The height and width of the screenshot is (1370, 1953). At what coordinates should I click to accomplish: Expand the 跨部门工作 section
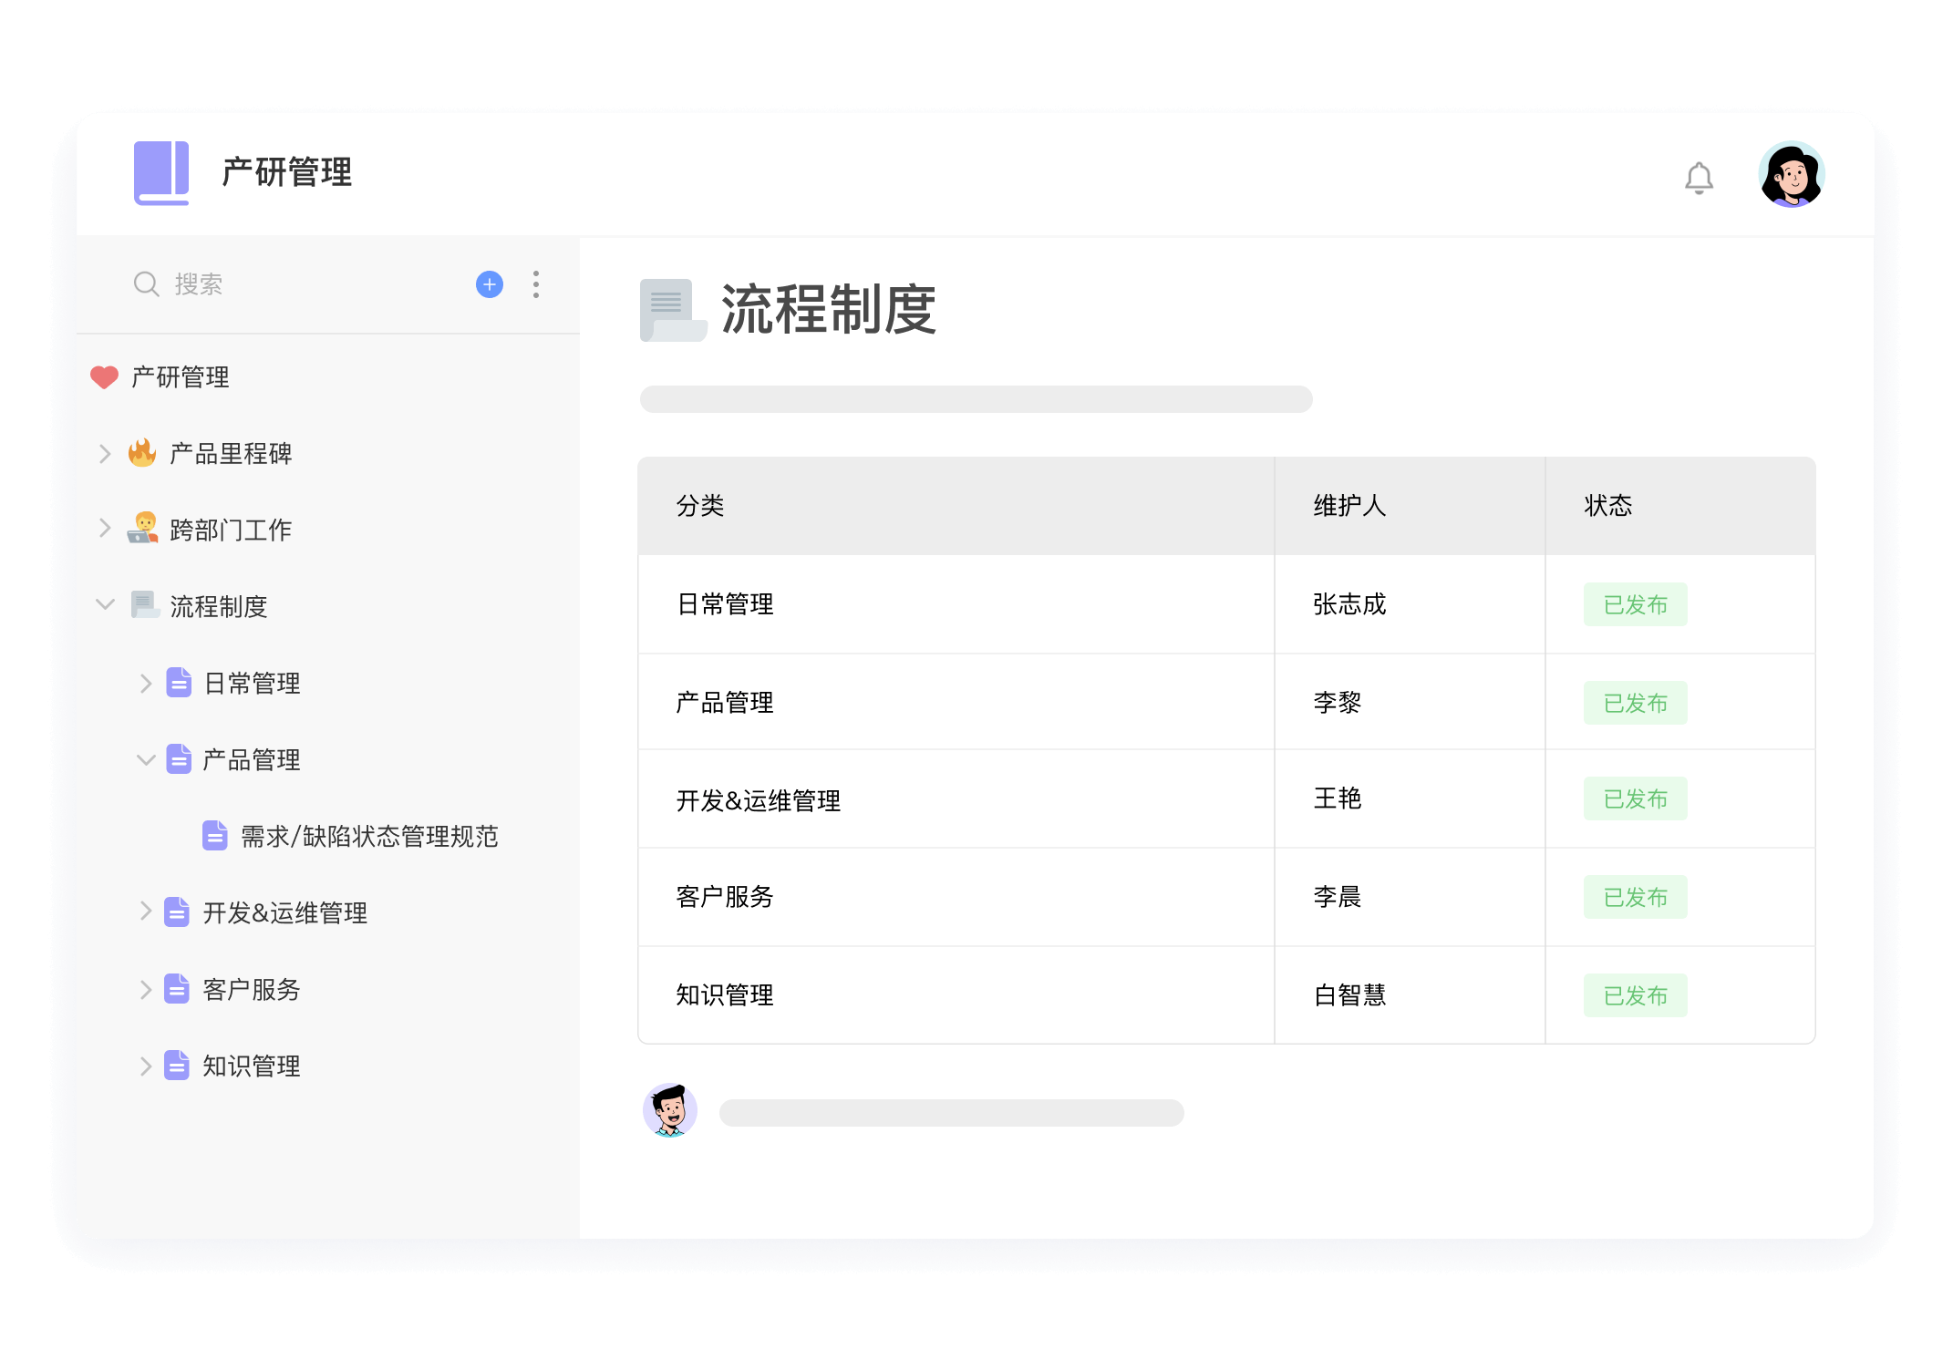click(x=105, y=530)
